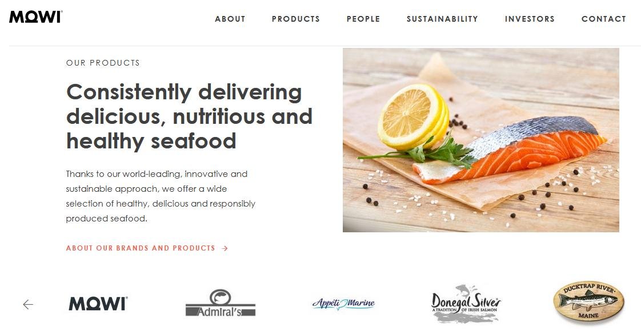Click the Our Products section label

coord(103,63)
